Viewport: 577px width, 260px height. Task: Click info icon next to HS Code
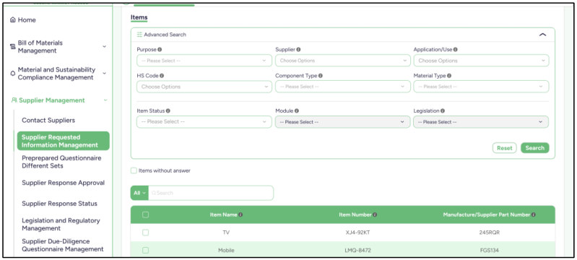pyautogui.click(x=162, y=76)
